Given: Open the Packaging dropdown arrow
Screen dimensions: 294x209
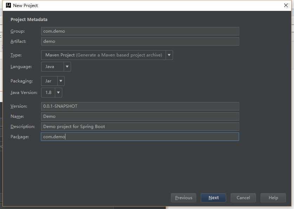Looking at the screenshot, I should coord(61,81).
